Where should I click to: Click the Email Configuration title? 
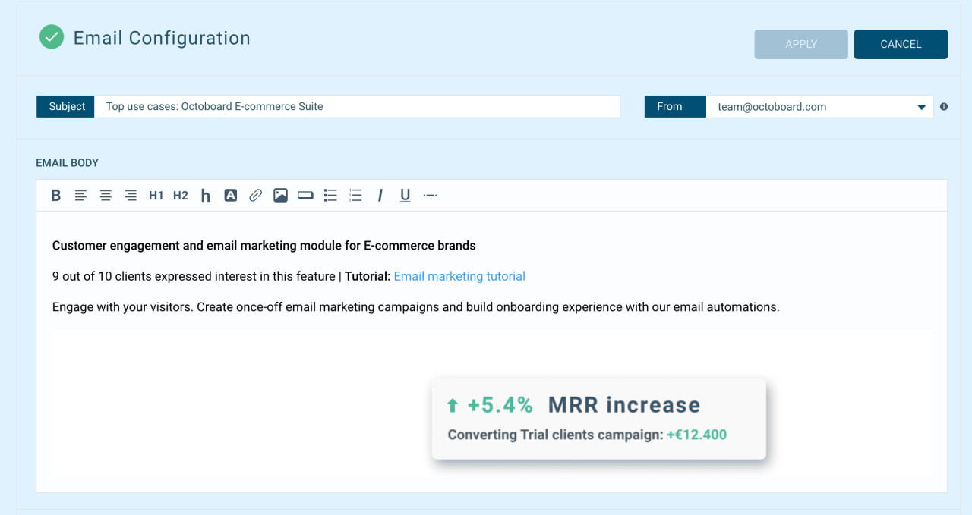click(x=162, y=38)
